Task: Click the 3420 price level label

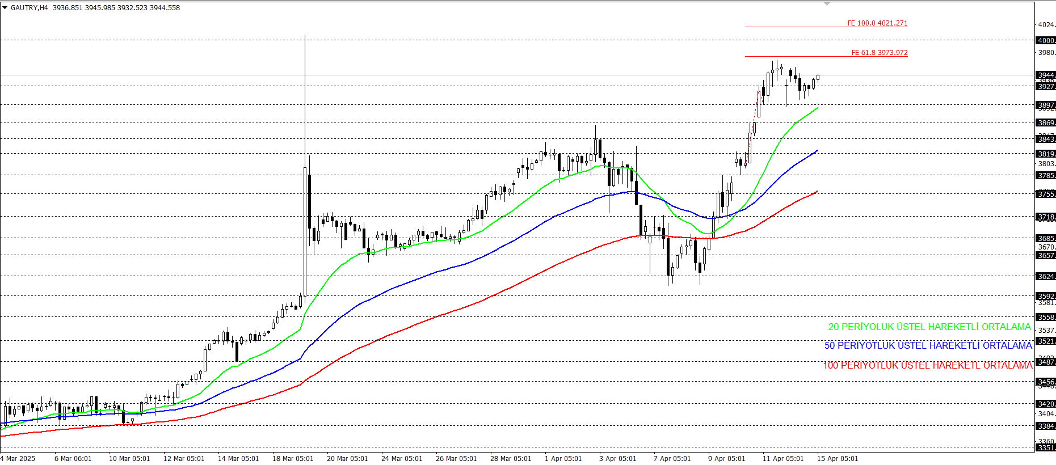Action: coord(1046,404)
